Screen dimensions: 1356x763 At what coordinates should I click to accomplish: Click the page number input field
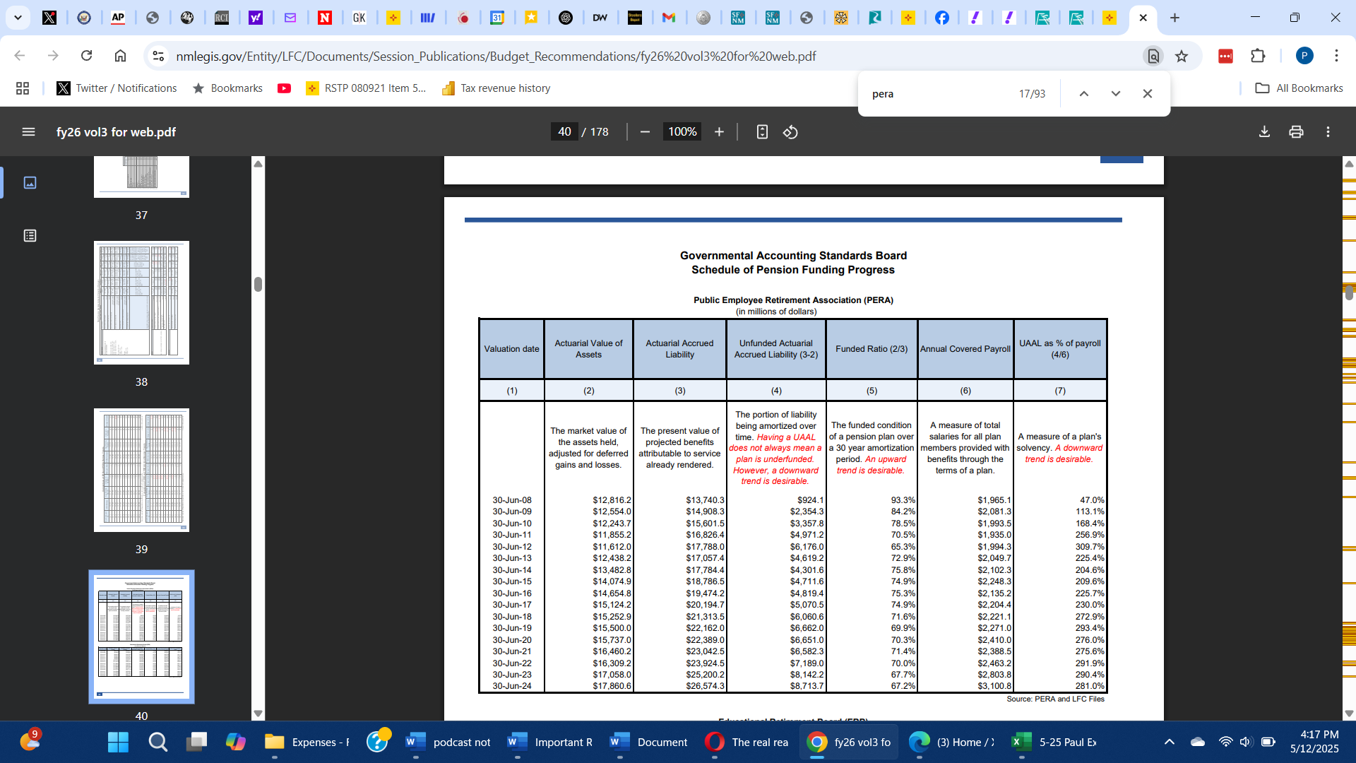tap(564, 132)
